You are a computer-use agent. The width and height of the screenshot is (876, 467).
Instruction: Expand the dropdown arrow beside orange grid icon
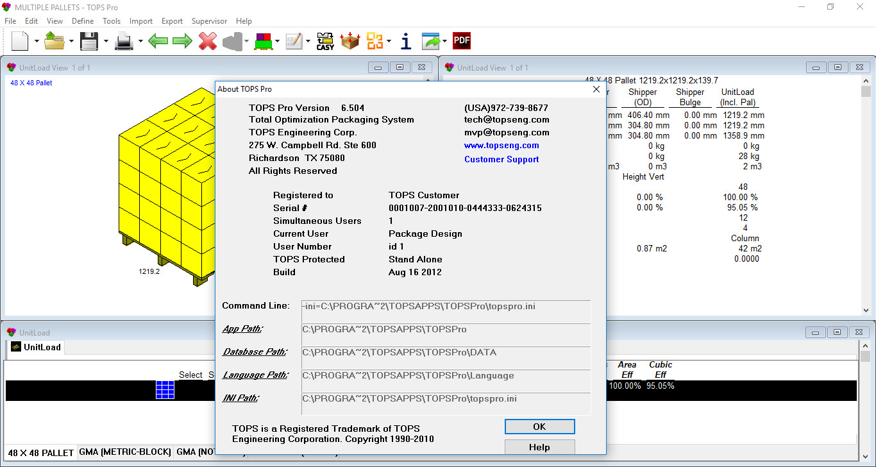coord(389,42)
